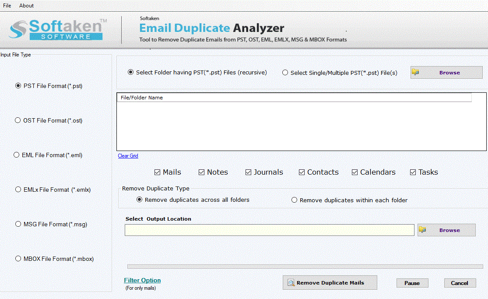Click the Softaken Software logo
The width and height of the screenshot is (488, 299).
coord(58,30)
